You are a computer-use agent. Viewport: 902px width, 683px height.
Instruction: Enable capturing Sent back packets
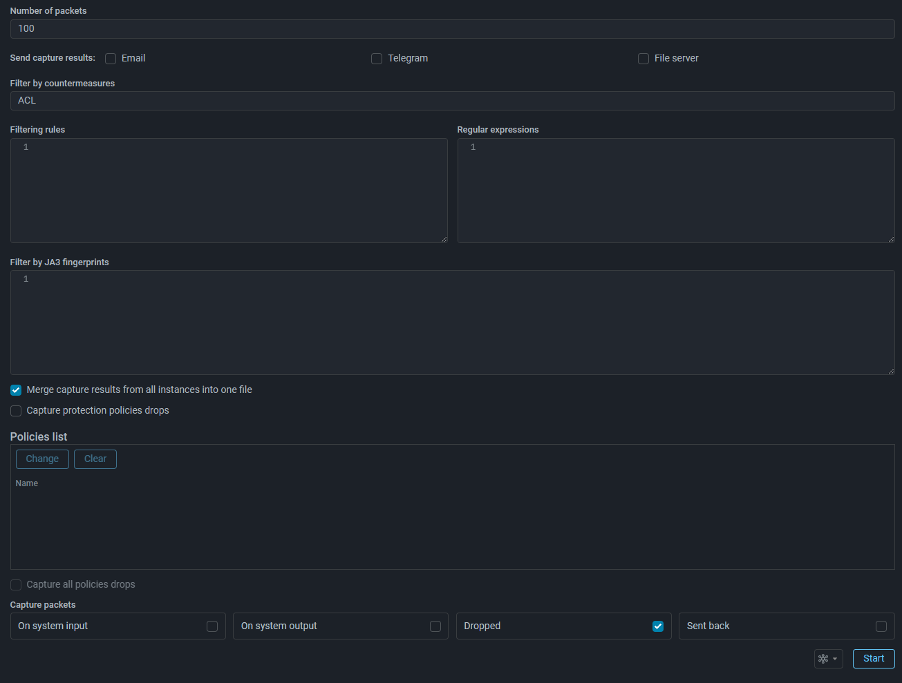(x=881, y=626)
